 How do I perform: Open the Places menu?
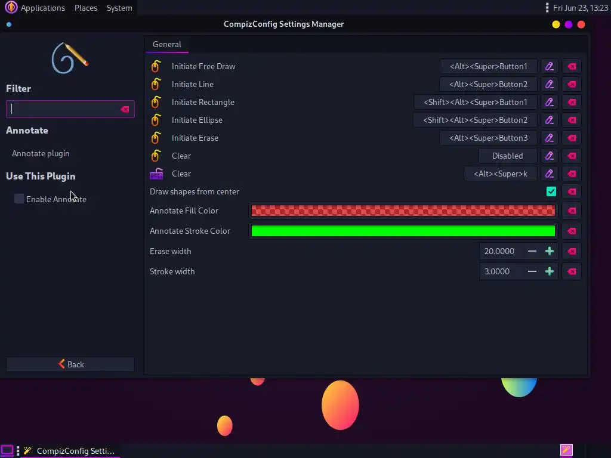pyautogui.click(x=86, y=8)
